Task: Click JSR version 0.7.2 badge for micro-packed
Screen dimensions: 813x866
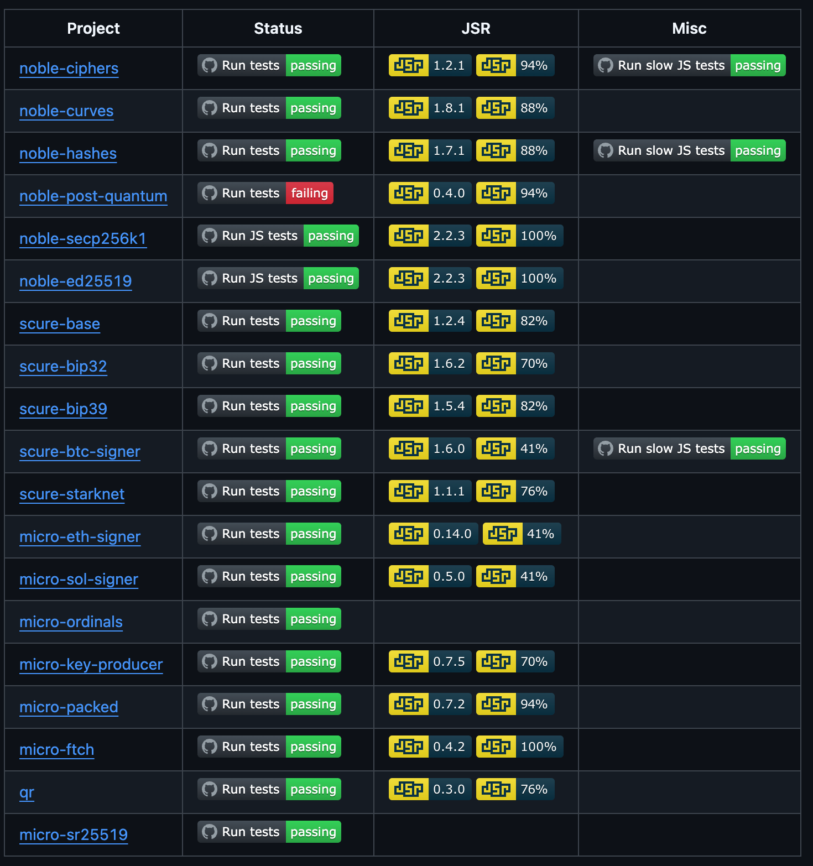Action: click(x=430, y=704)
